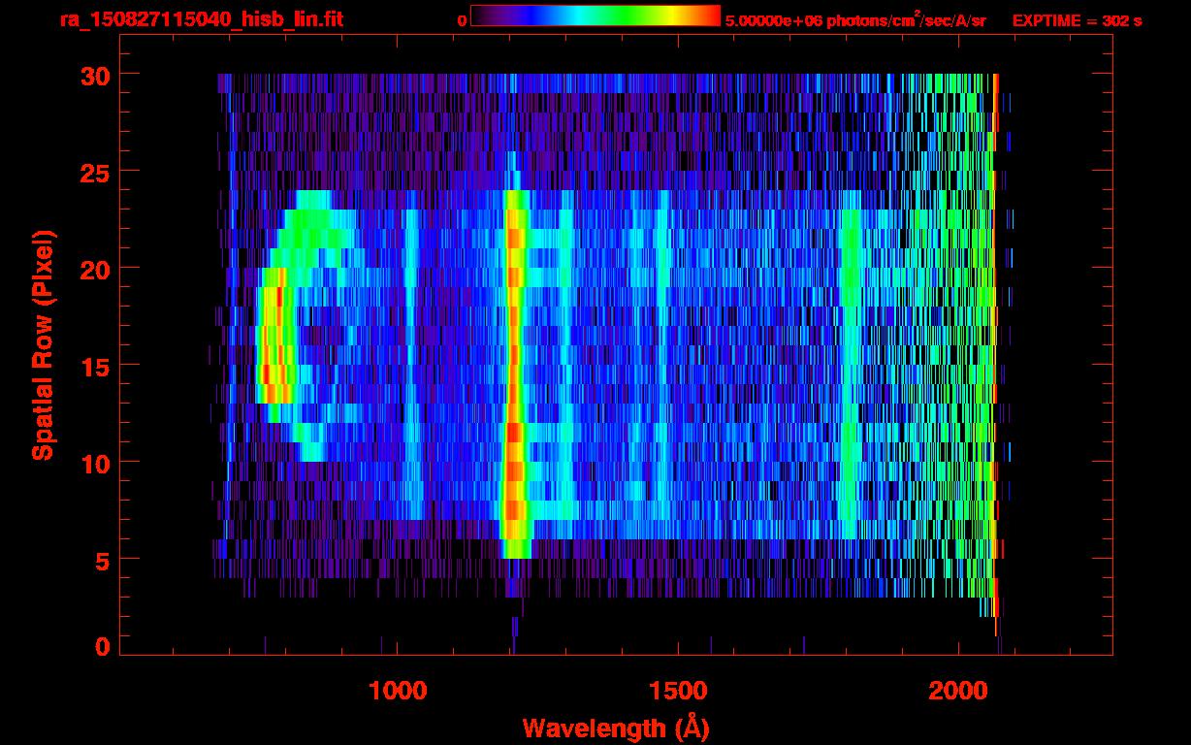
Task: Click the 5.00000e+06 photons/cm²/sec/A/sr label
Action: tap(855, 19)
